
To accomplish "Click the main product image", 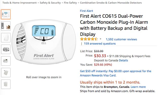I will point(44,42).
